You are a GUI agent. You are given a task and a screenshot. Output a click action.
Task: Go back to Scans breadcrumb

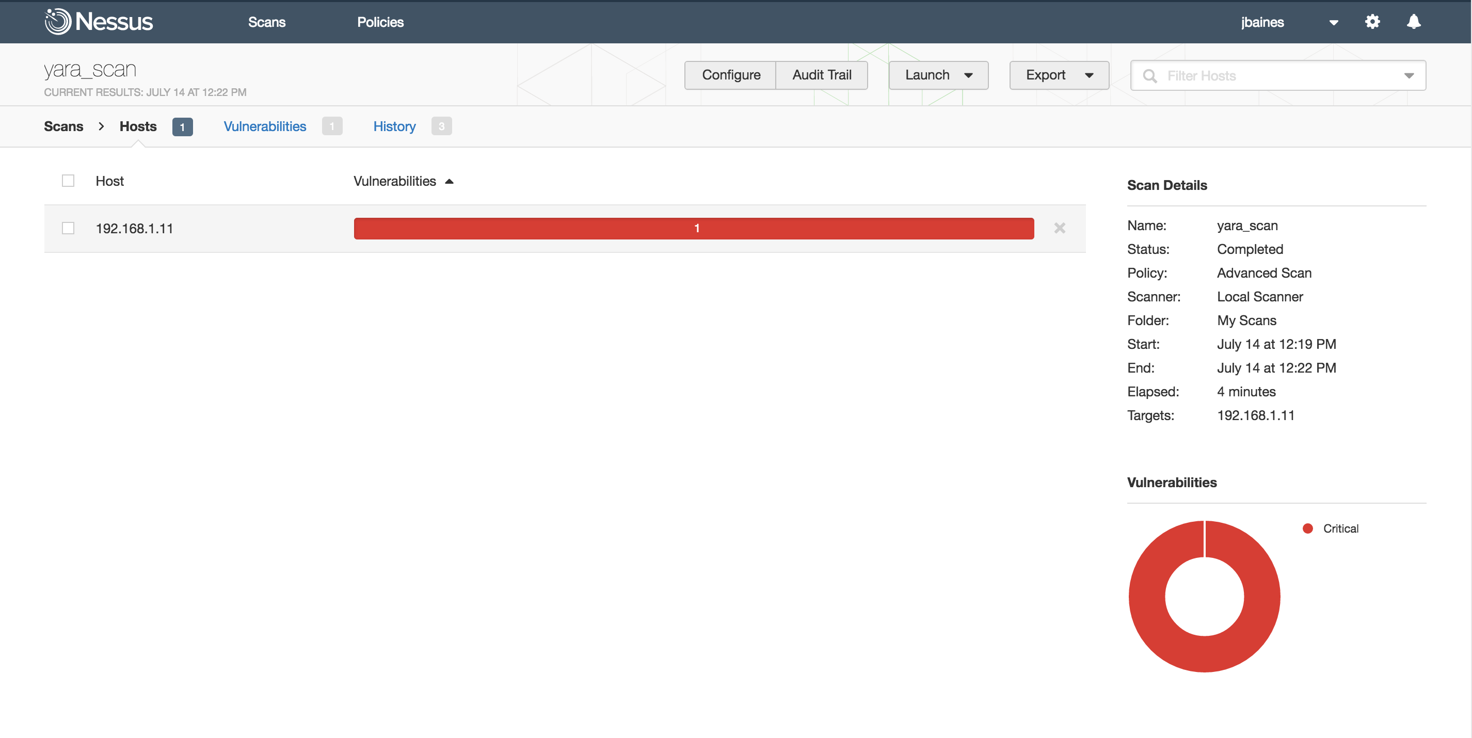tap(63, 126)
